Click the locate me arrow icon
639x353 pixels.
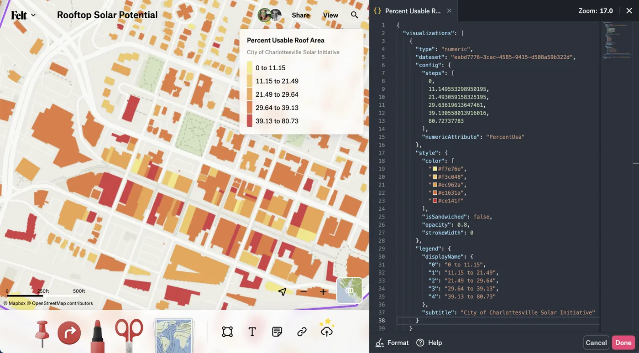click(x=283, y=291)
